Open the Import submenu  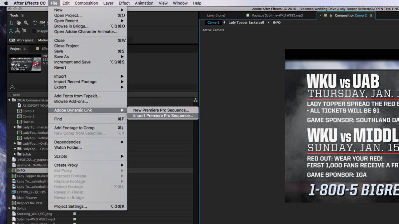[x=88, y=76]
